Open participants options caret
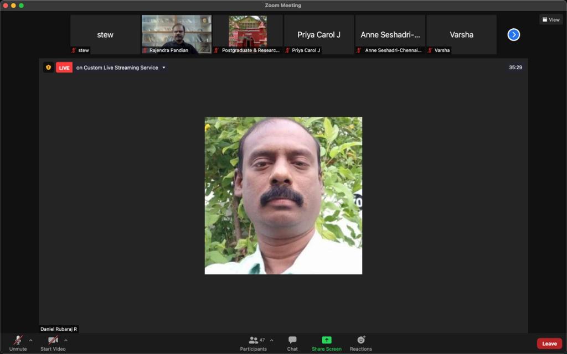This screenshot has width=567, height=354. click(x=271, y=340)
